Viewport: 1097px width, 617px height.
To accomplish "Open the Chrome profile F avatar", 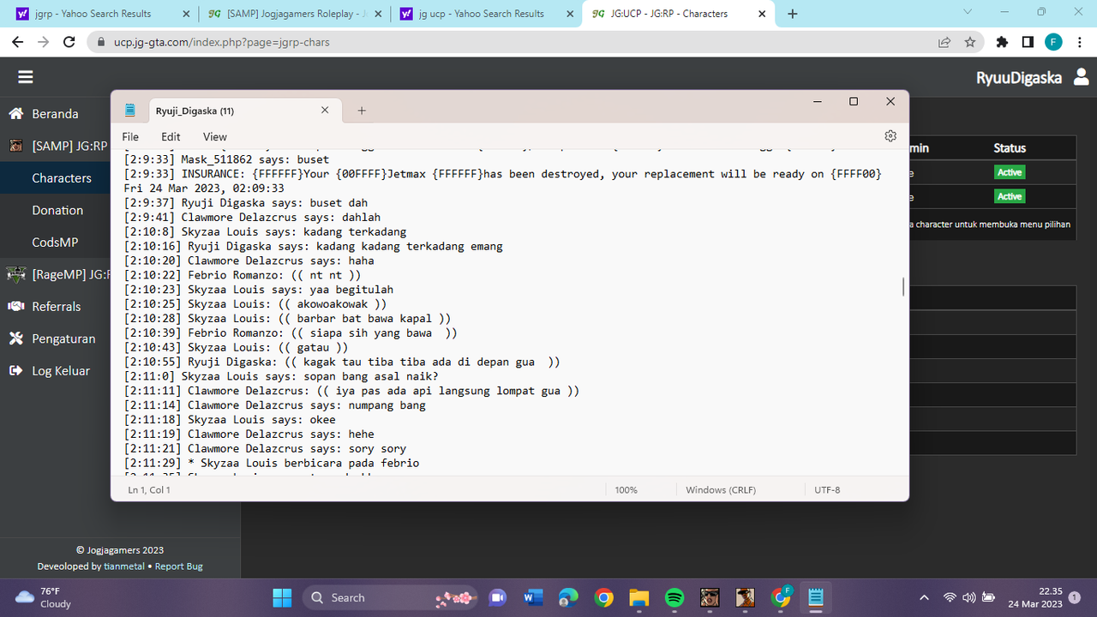I will tap(1053, 42).
